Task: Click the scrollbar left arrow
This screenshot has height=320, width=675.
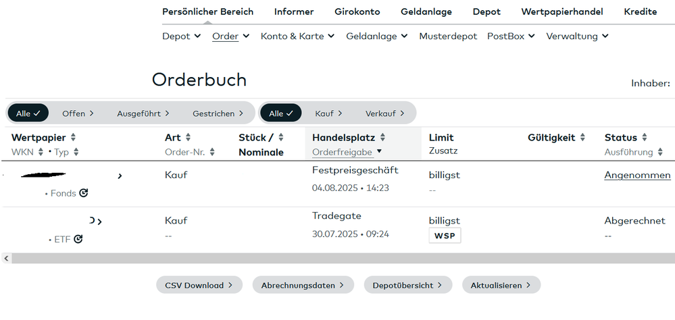Action: coord(5,258)
